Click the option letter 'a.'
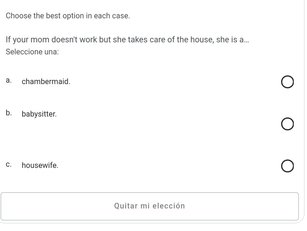Viewport: 307px width, 231px height. coord(9,81)
